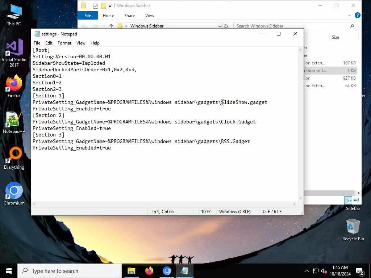
Task: Click the taskbar clock showing 1:45 AM
Action: pos(340,271)
